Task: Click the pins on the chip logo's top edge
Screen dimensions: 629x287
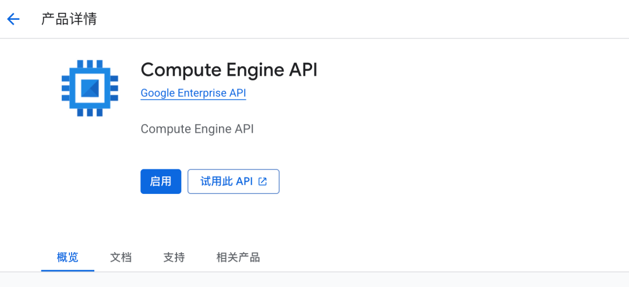Action: coord(90,63)
